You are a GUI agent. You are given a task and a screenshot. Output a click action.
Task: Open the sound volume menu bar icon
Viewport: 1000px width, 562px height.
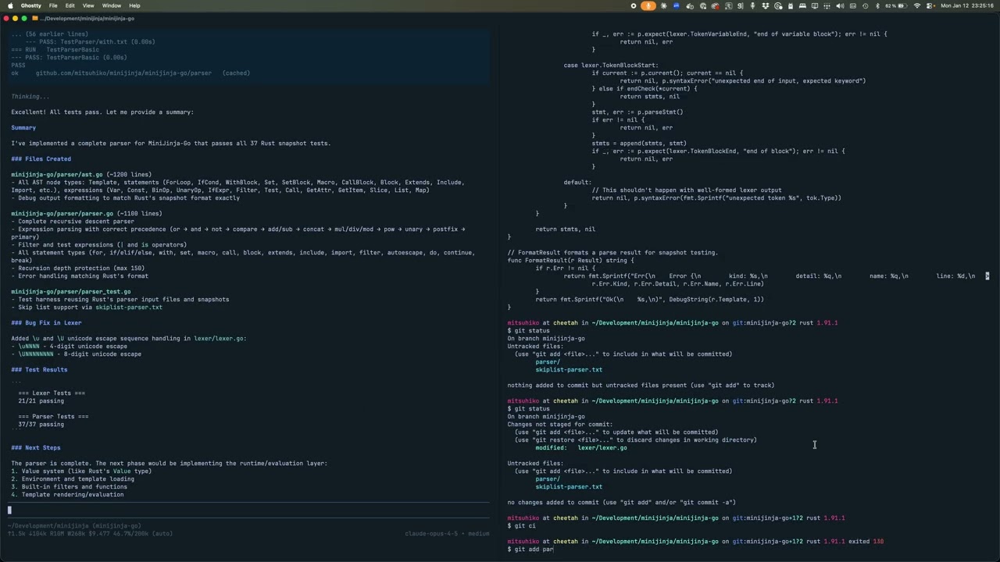coord(841,5)
